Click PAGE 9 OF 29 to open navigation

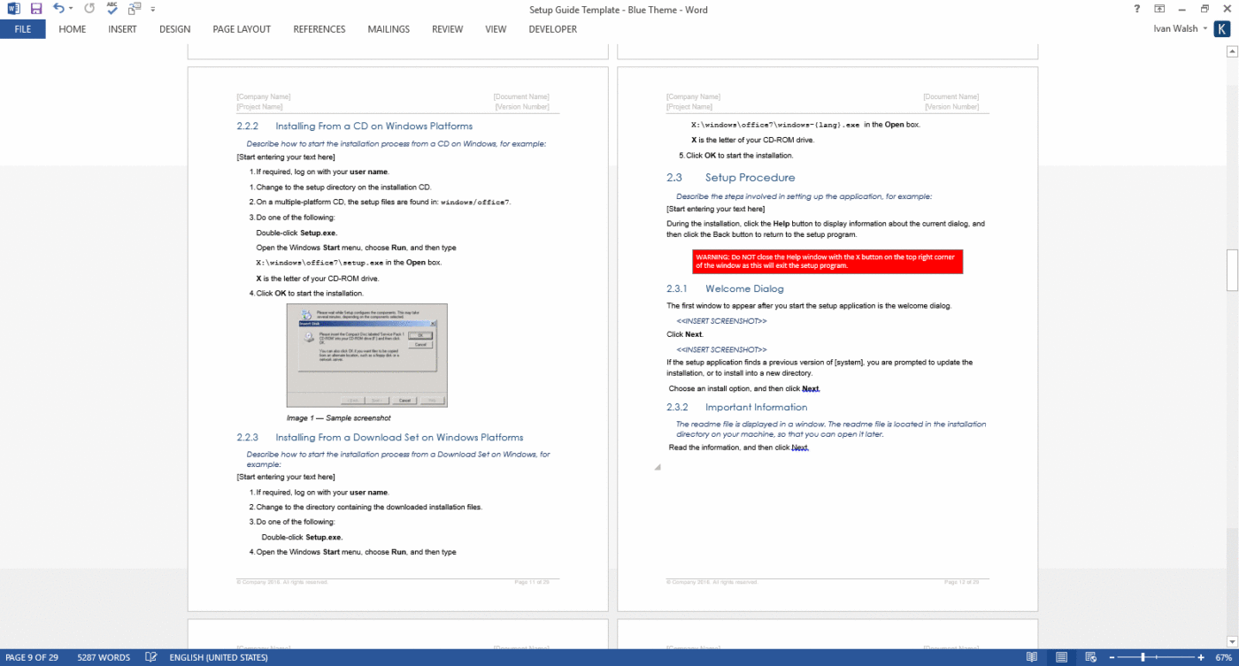pos(33,657)
